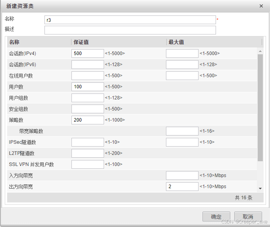Click 会话数(IPv6) 保证值 input field
270x227 pixels.
pos(88,65)
